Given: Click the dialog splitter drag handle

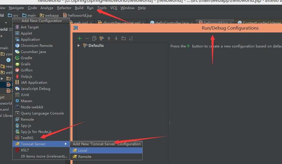Looking at the screenshot, I should click(170, 123).
